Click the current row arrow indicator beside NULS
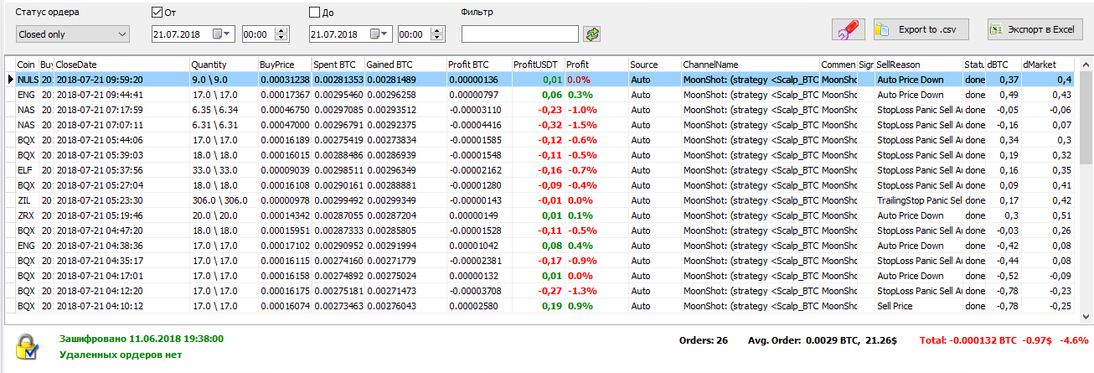The height and width of the screenshot is (373, 1094). coord(10,80)
